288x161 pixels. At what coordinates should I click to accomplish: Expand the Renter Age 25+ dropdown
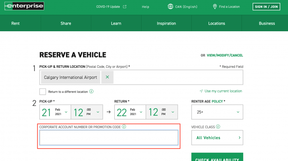[x=217, y=112]
